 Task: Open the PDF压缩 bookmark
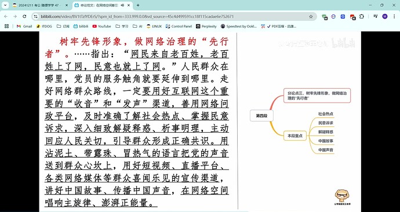[x=279, y=26]
